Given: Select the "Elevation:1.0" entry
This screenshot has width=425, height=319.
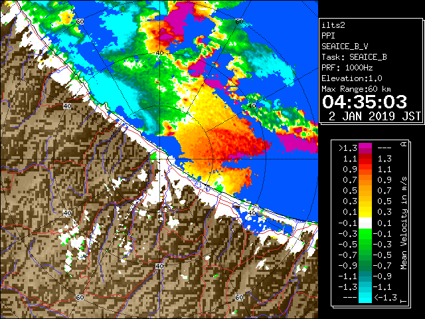Looking at the screenshot, I should point(352,78).
